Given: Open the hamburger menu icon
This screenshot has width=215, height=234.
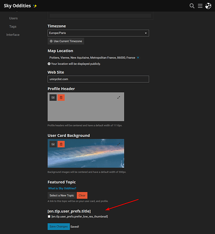Looking at the screenshot, I should [x=200, y=6].
